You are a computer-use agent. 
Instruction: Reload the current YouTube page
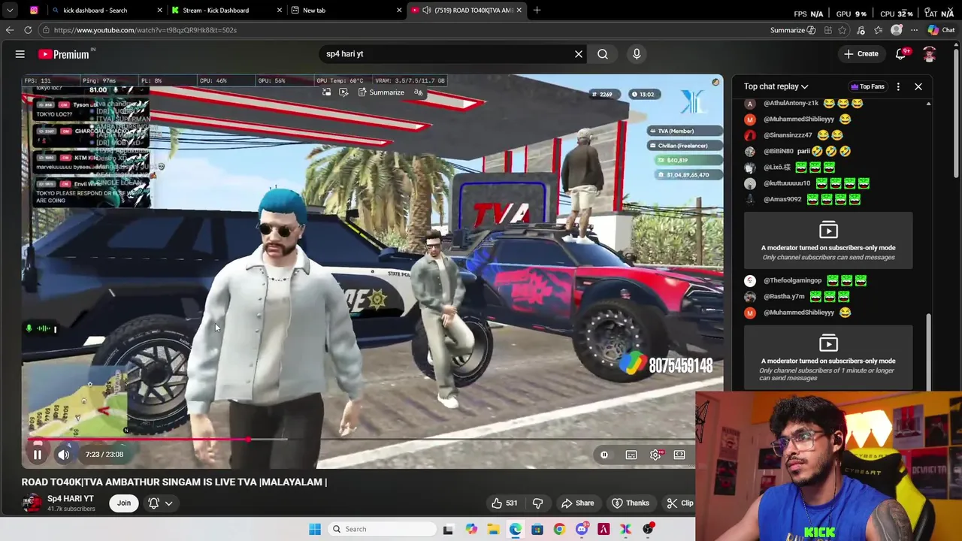[28, 30]
